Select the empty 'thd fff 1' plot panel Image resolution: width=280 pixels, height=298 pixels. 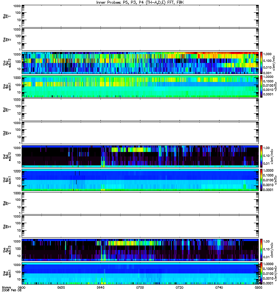coord(140,110)
